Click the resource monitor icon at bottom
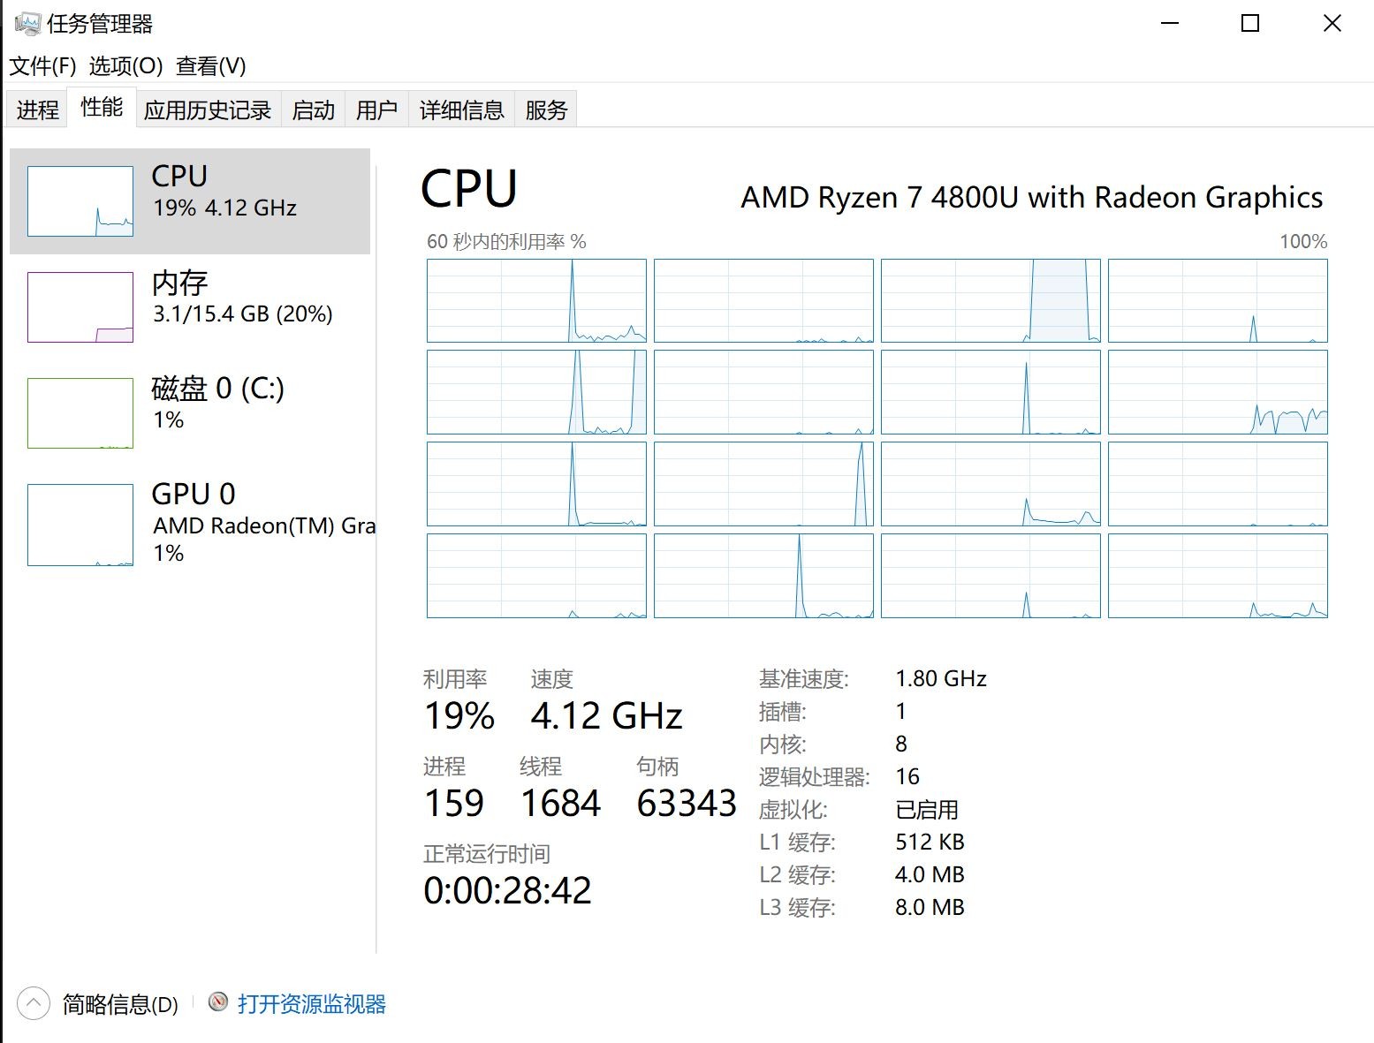The width and height of the screenshot is (1374, 1043). pos(218,1001)
